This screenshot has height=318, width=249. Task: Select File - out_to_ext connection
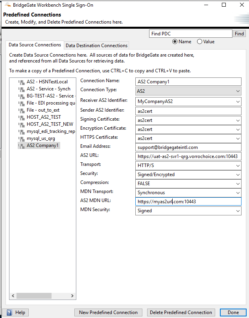click(43, 110)
